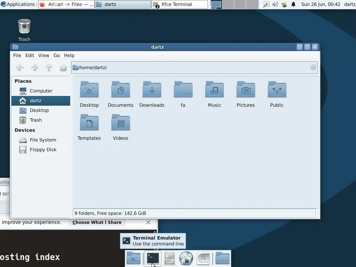Image resolution: width=356 pixels, height=267 pixels.
Task: Click the /home/dartz/ location bar
Action: 194,67
